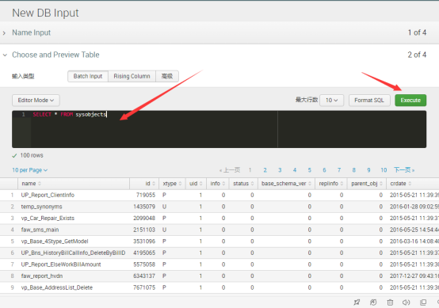The width and height of the screenshot is (439, 308).
Task: Sort by the status column arrows
Action: (x=252, y=184)
